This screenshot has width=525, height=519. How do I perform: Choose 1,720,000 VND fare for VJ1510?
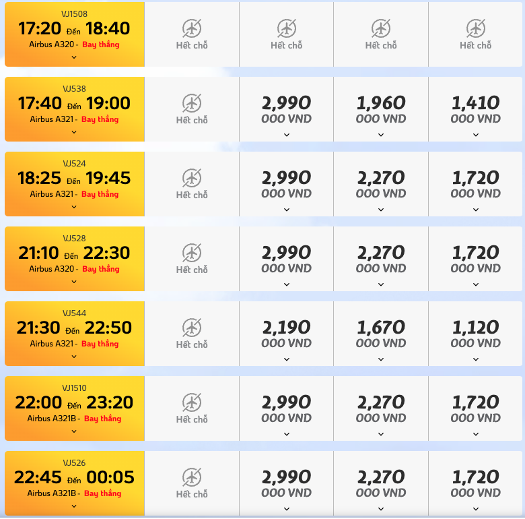click(x=476, y=408)
